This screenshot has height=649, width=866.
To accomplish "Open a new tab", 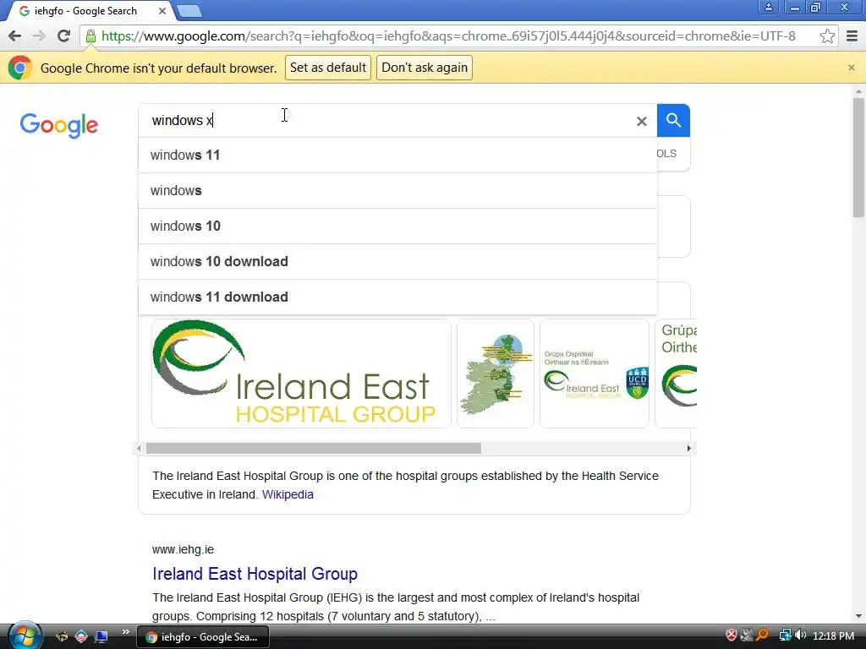I will [189, 11].
